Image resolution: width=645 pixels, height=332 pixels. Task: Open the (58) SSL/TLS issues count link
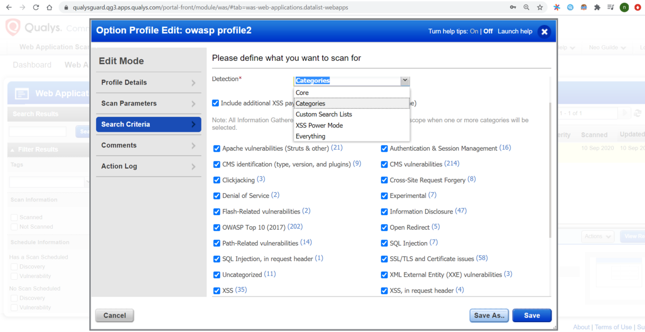click(x=482, y=258)
